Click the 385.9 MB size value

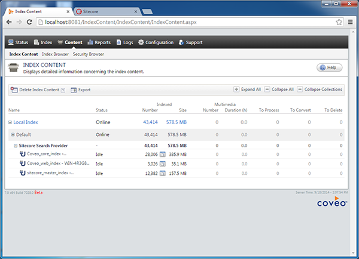tap(178, 155)
